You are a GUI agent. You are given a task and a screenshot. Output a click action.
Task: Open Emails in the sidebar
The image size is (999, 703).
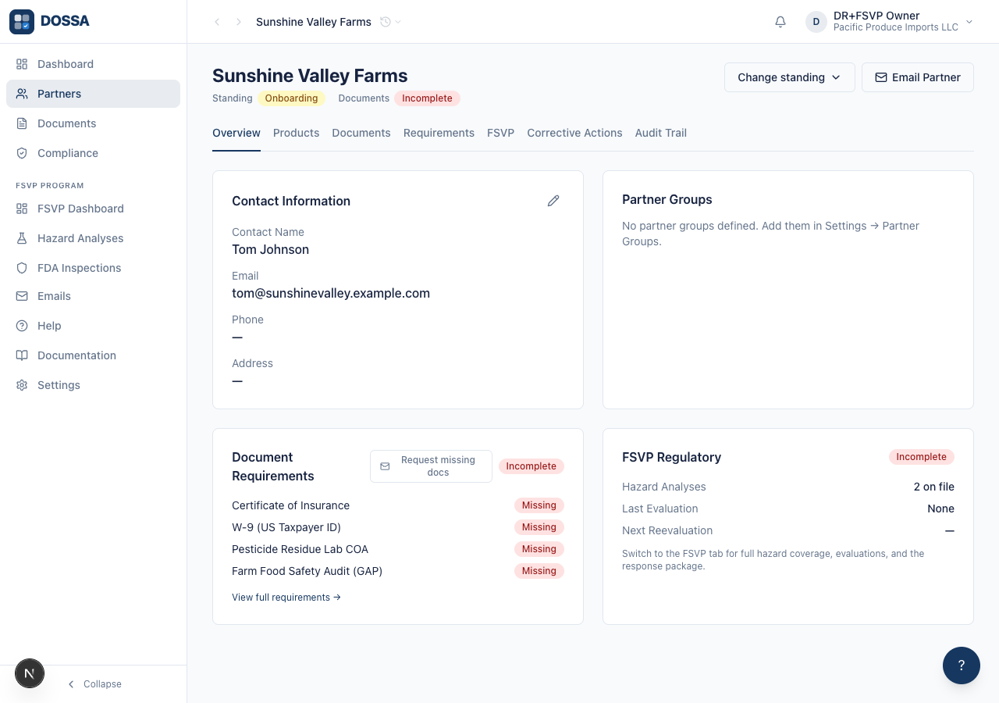tap(93, 296)
